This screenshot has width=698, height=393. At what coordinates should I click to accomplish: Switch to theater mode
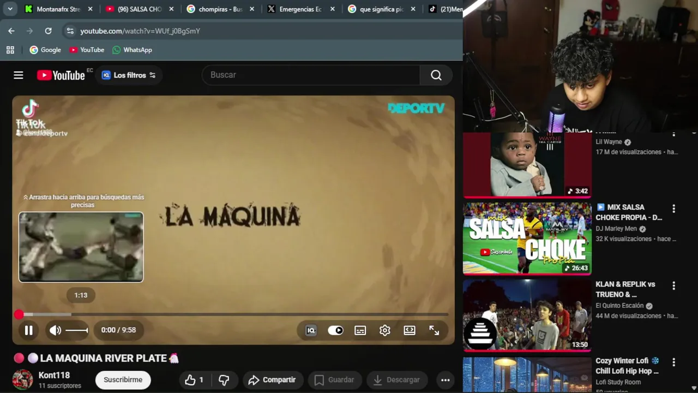click(x=410, y=330)
